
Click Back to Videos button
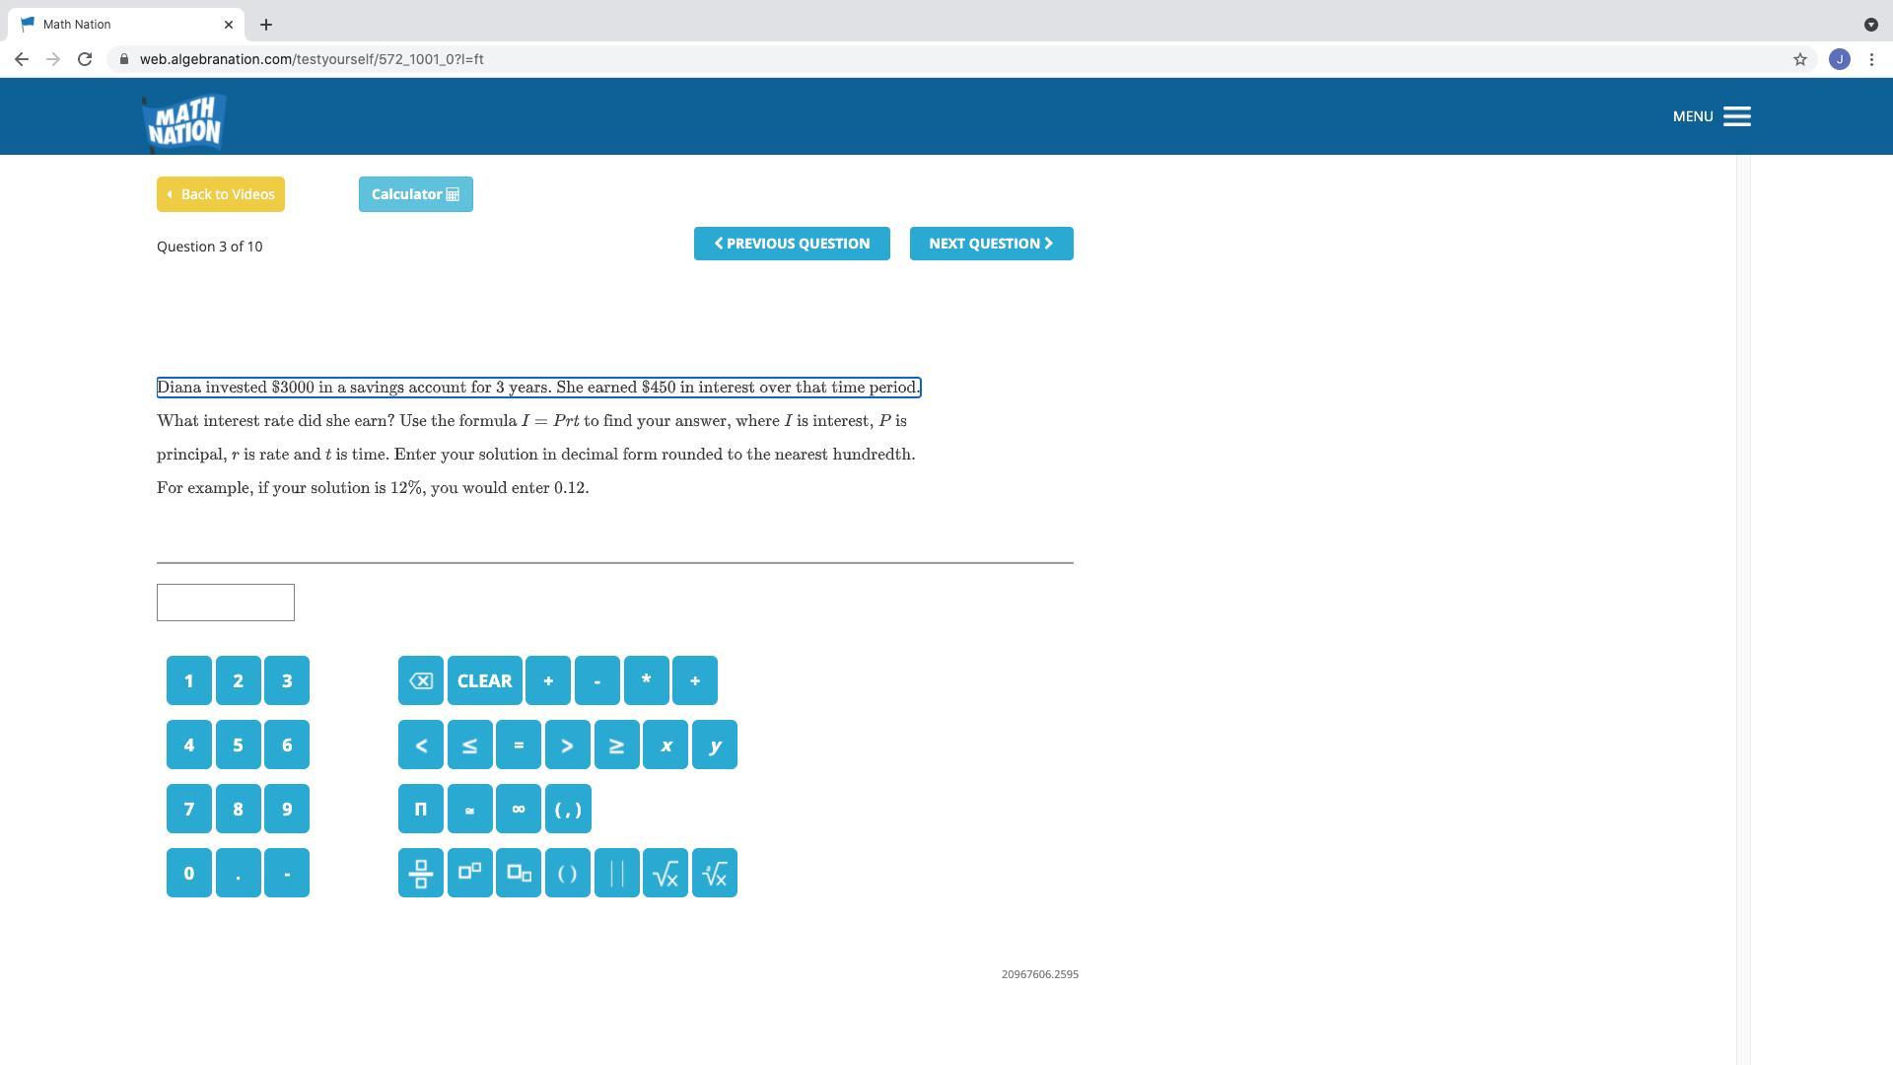[x=221, y=194]
